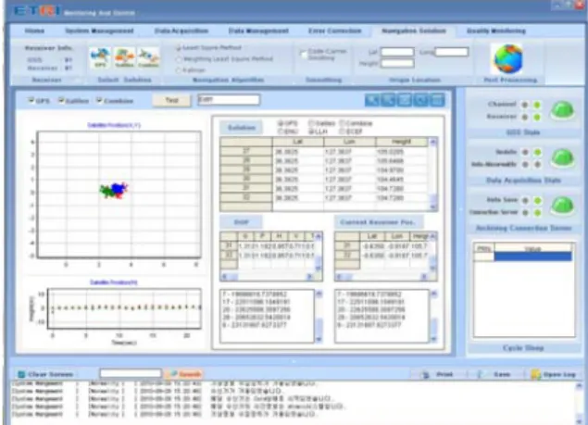588x425 pixels.
Task: Click the highlighted blue Value cell
Action: coord(532,256)
